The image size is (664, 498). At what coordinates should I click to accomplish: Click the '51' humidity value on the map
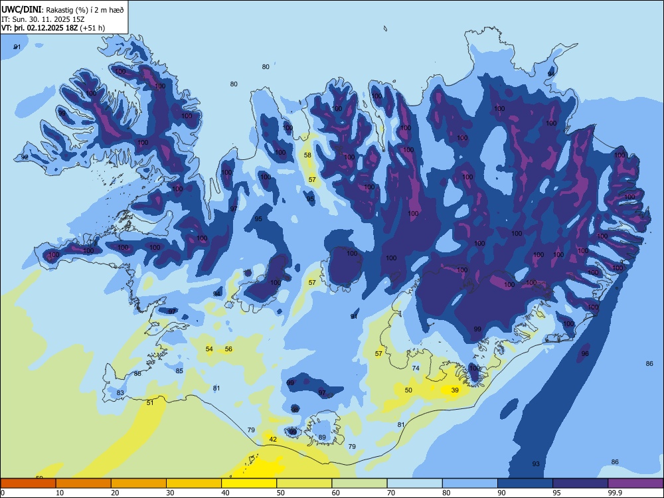pyautogui.click(x=150, y=403)
